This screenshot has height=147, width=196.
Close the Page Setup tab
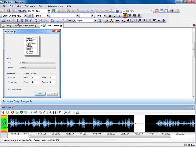coord(61,25)
